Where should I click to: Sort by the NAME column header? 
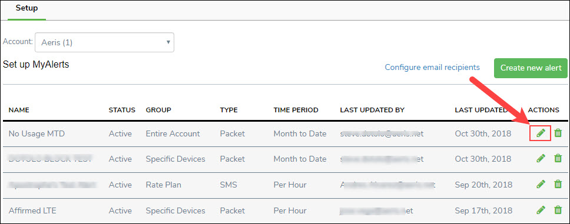(18, 110)
